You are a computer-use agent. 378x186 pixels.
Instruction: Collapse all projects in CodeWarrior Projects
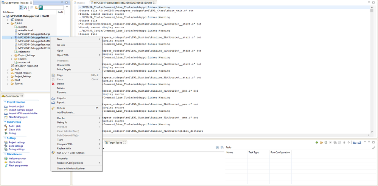coord(32,8)
